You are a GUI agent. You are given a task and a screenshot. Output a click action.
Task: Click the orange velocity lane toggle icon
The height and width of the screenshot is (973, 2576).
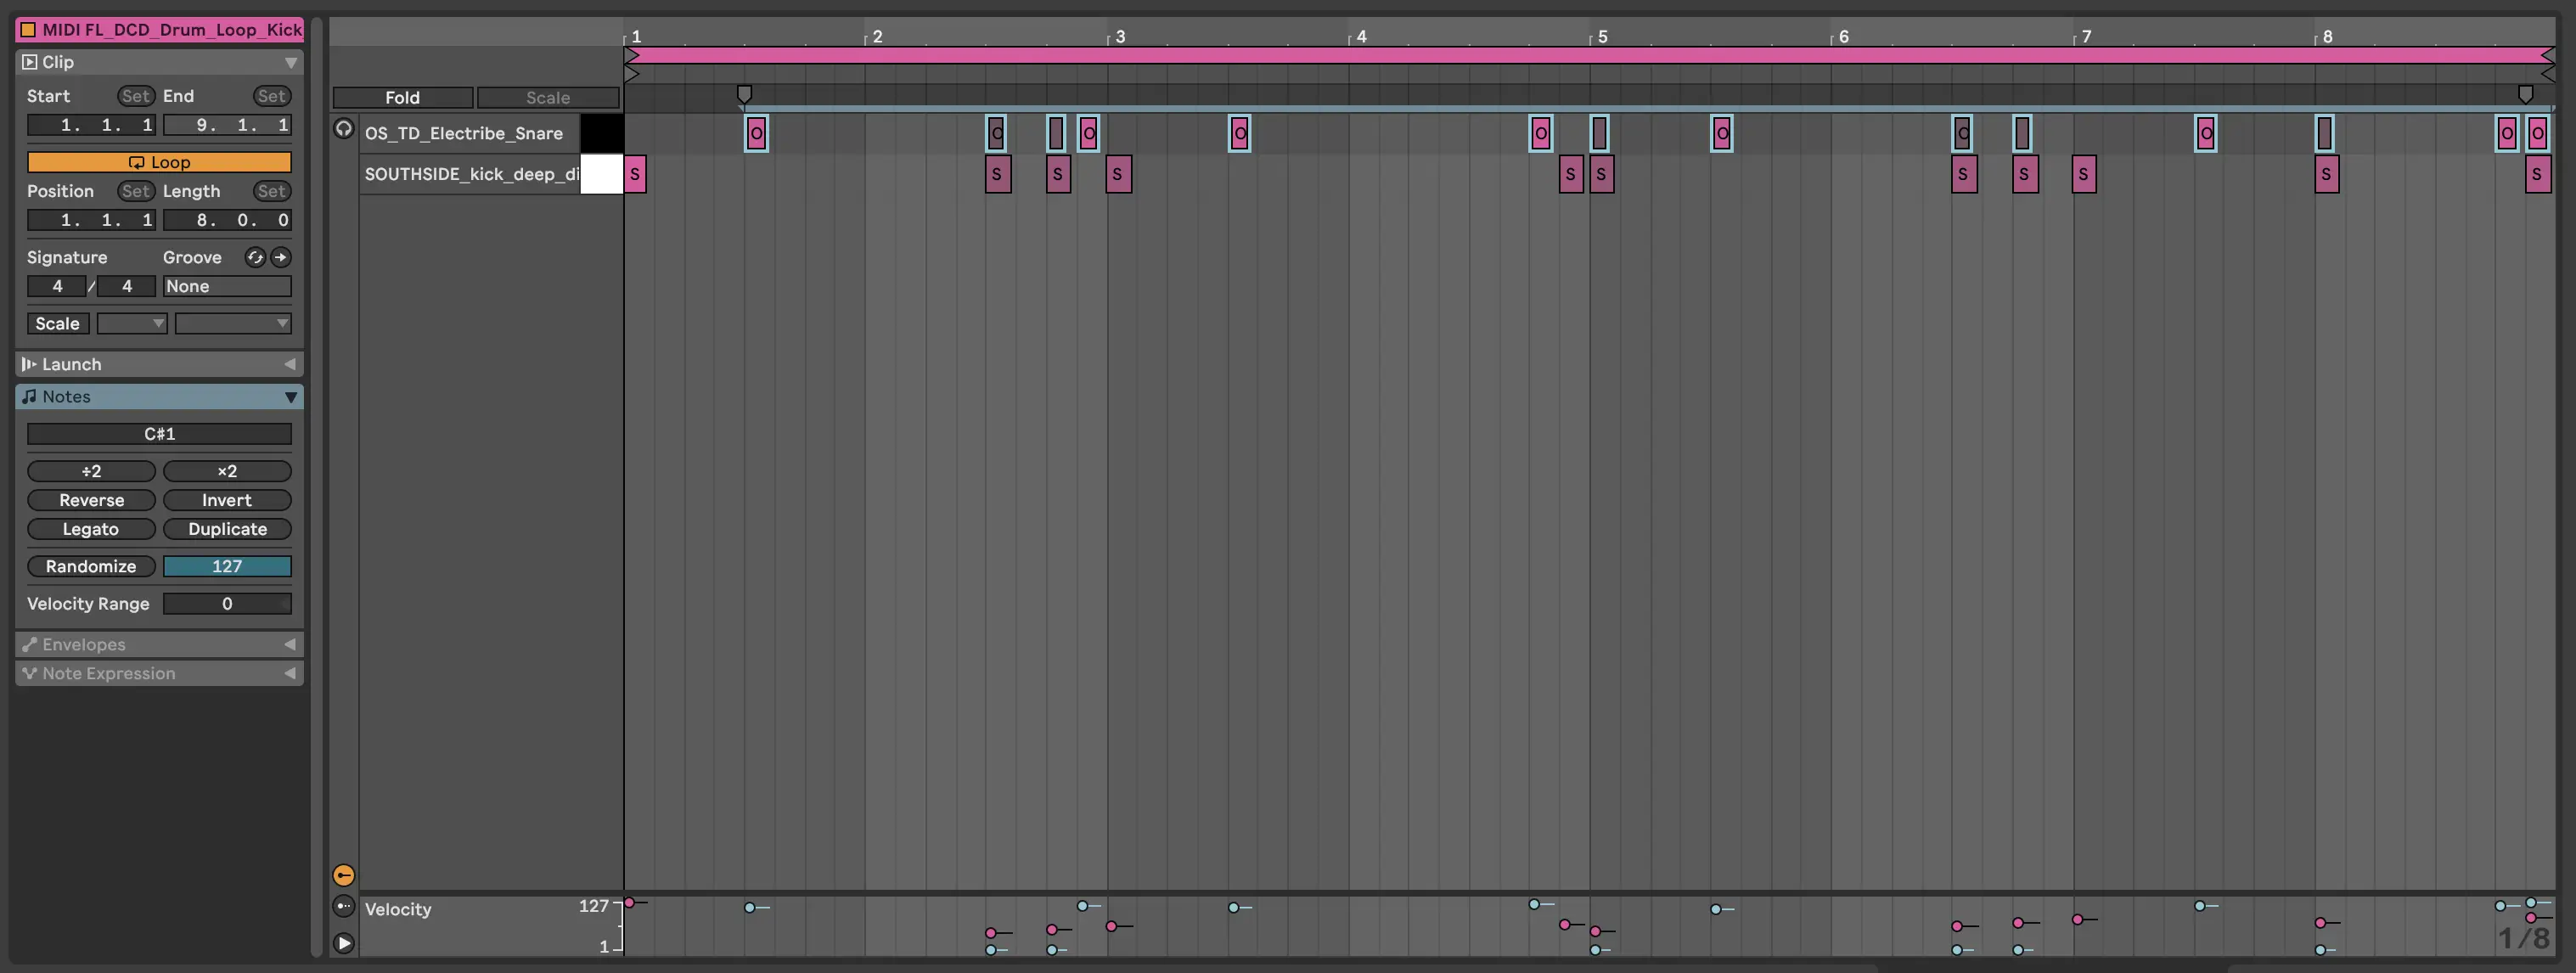[343, 875]
